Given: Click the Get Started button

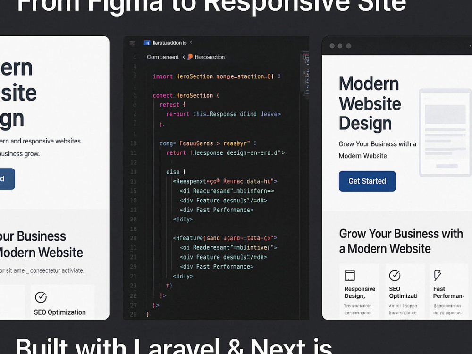Looking at the screenshot, I should pyautogui.click(x=367, y=181).
